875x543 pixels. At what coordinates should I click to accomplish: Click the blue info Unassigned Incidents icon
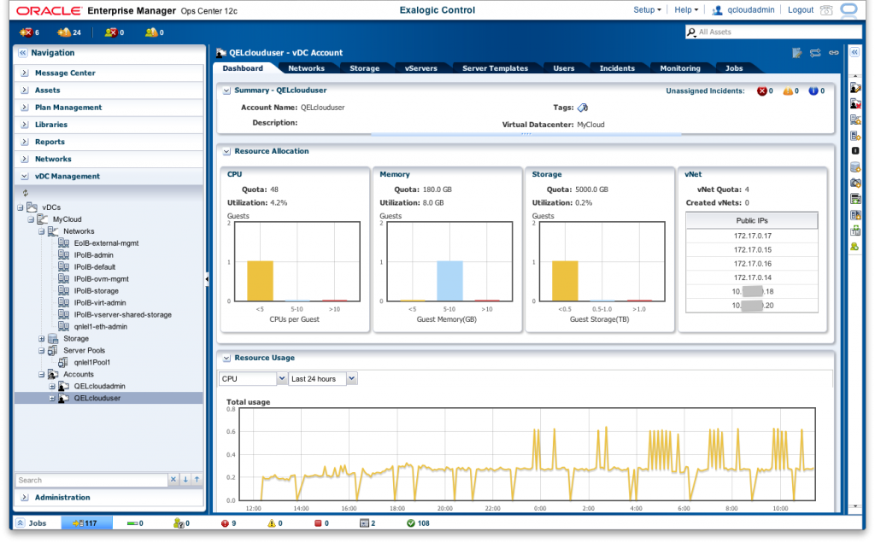(813, 91)
